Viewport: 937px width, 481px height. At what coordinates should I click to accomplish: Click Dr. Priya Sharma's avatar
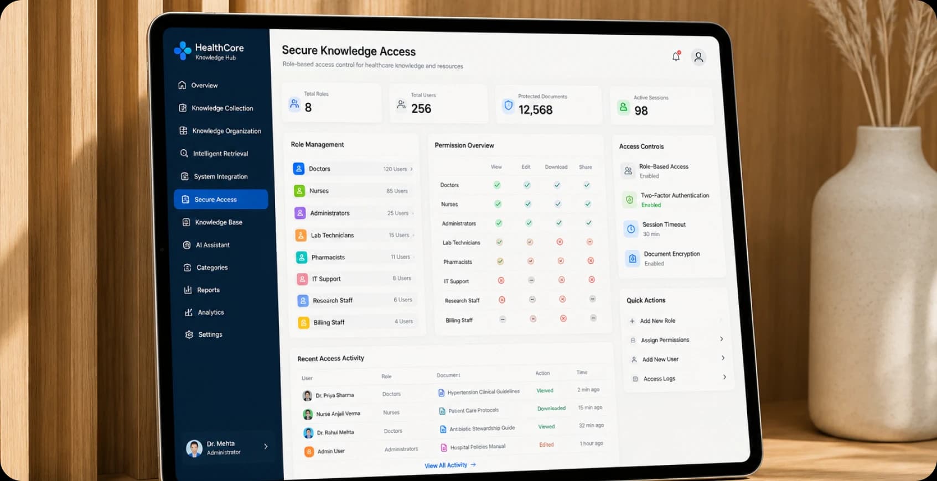(307, 395)
